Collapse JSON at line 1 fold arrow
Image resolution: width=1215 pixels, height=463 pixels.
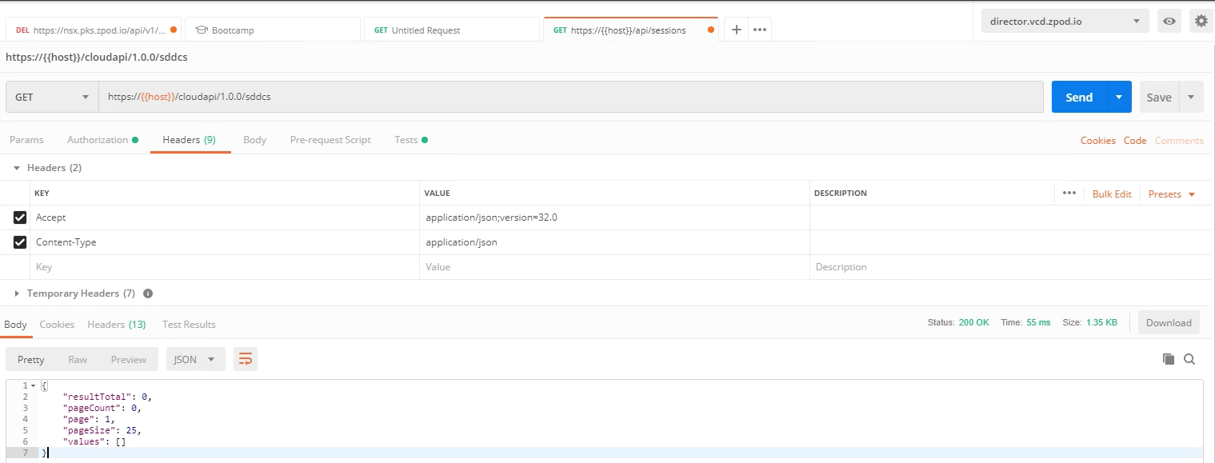[x=33, y=386]
